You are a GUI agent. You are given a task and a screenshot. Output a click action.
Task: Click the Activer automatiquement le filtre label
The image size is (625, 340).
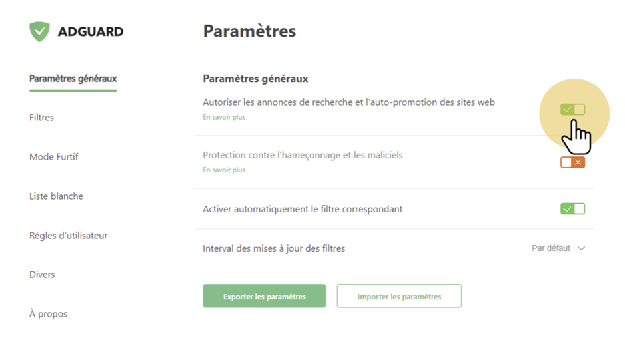click(303, 209)
